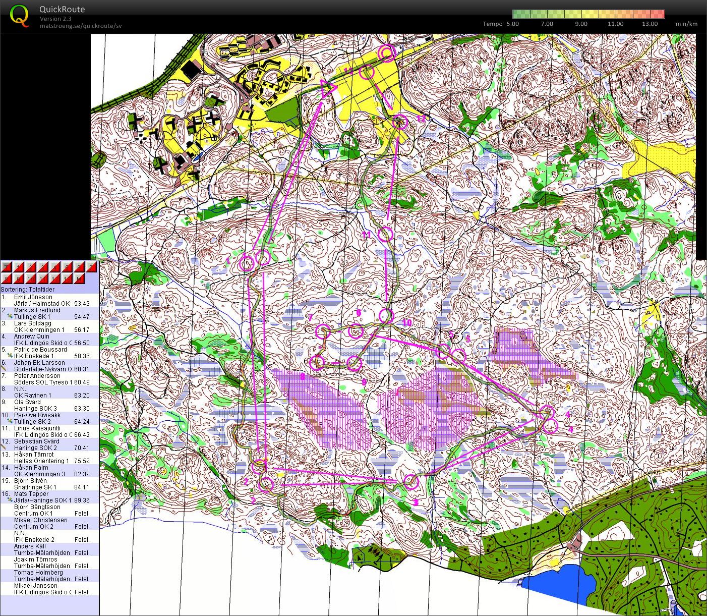Select Mikael Jansson of IFK Lidingös
The image size is (707, 616).
(x=36, y=586)
